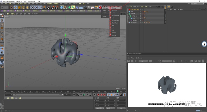Toggle layer checkbox of RS Dome Light
This screenshot has height=112, width=207.
click(141, 9)
